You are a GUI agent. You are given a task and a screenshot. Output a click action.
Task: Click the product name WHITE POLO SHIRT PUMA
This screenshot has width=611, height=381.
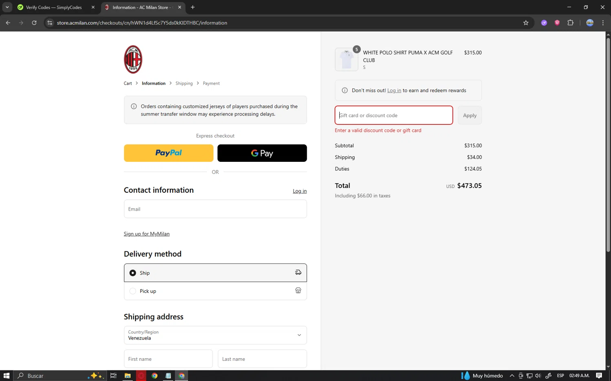click(408, 56)
